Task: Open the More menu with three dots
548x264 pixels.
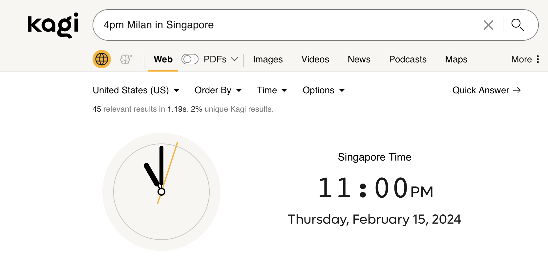Action: click(525, 59)
